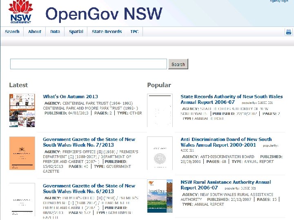Open the IPC menu tab
Viewport: 294px width, 220px height.
(x=134, y=32)
